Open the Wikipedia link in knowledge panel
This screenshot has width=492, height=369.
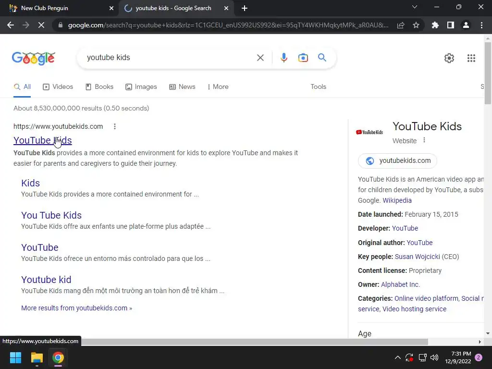(397, 200)
